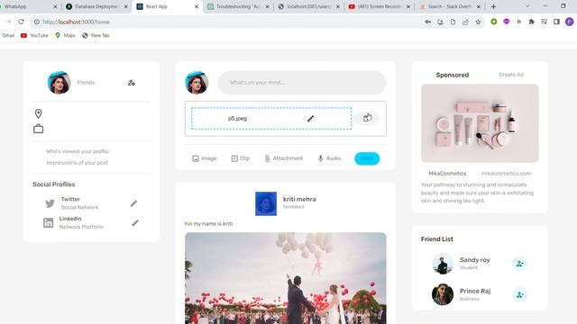Open the Extensions puzzle icon
This screenshot has width=577, height=324.
point(531,22)
